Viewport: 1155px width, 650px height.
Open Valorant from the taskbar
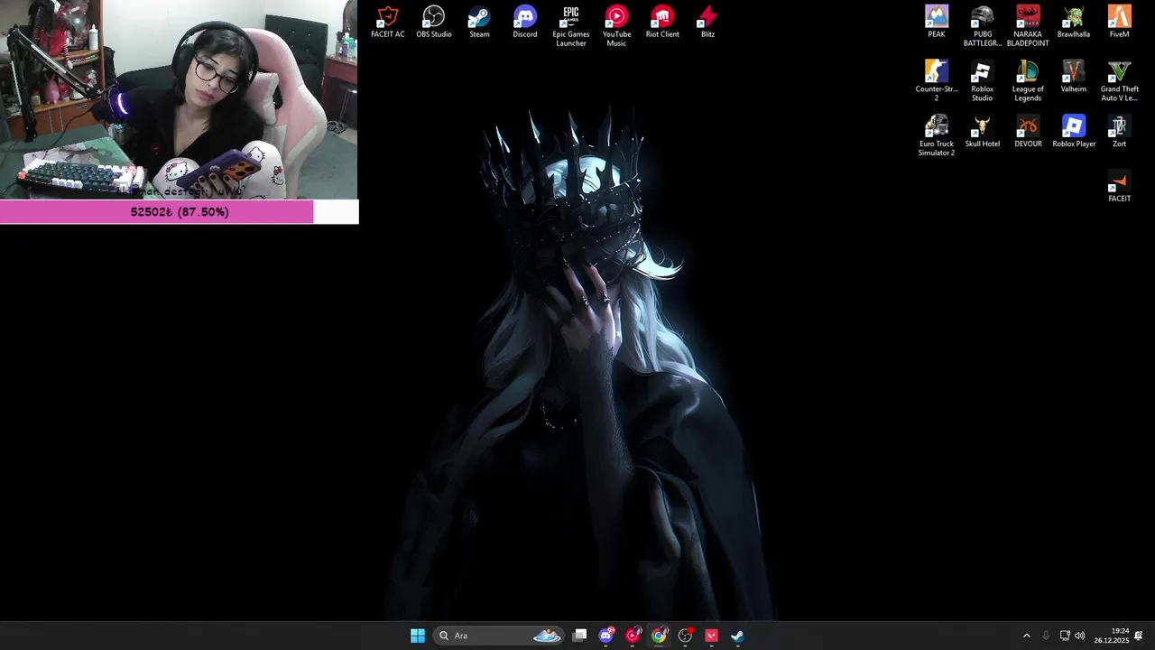pos(711,636)
